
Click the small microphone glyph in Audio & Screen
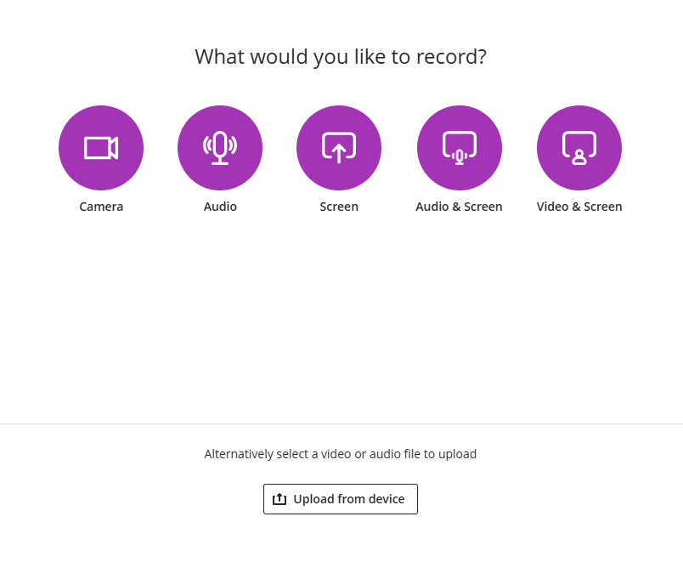(x=460, y=156)
